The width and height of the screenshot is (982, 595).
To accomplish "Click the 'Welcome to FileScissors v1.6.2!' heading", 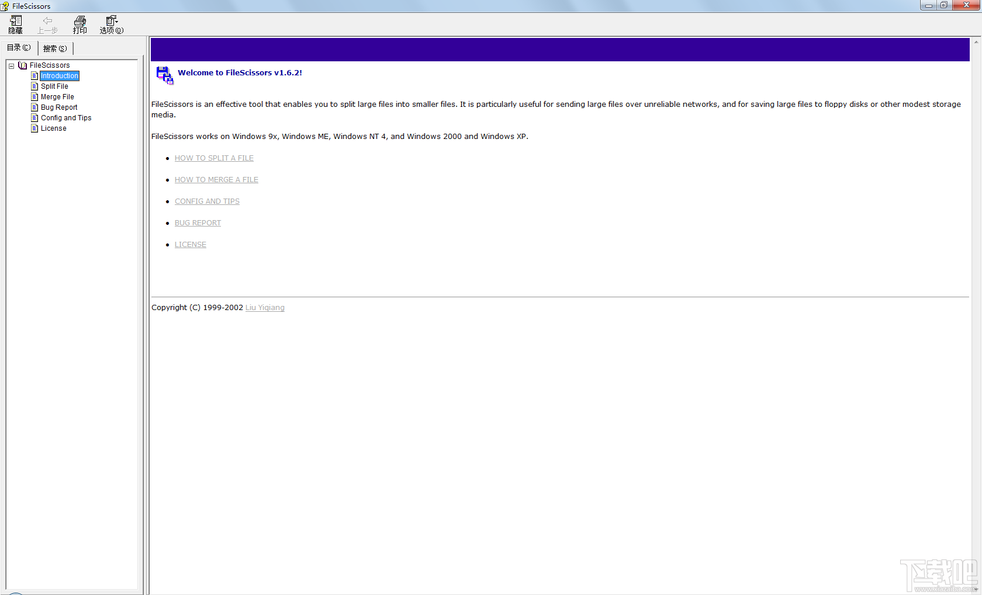I will [240, 73].
